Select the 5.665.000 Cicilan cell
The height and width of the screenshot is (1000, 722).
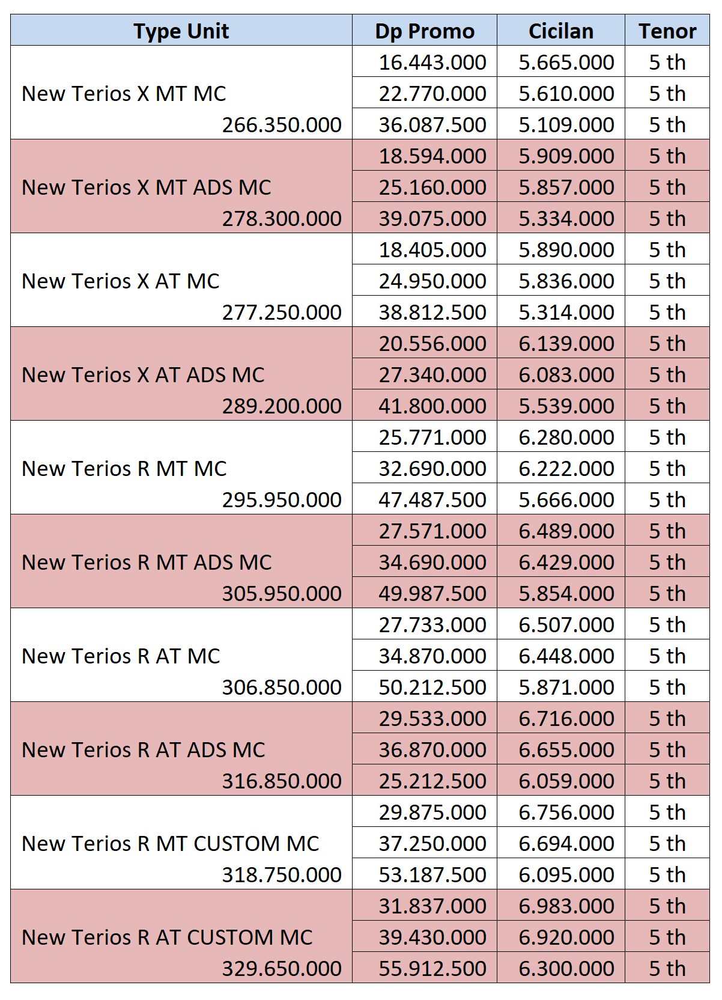(x=566, y=62)
